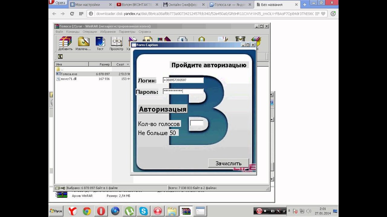Open Google Chrome from the taskbar
This screenshot has width=387, height=217.
coord(87,211)
